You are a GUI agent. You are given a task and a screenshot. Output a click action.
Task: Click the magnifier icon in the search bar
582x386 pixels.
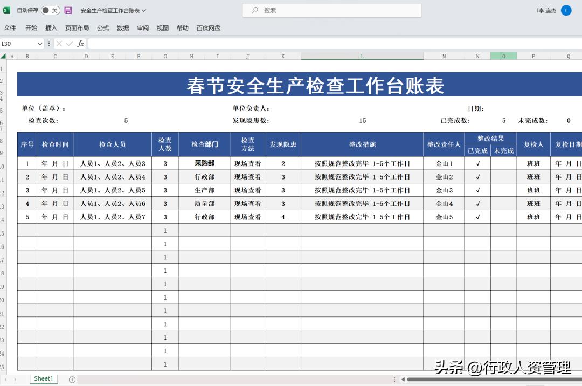pyautogui.click(x=255, y=10)
